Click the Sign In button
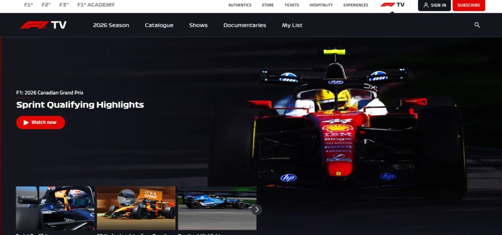Image resolution: width=502 pixels, height=235 pixels. coord(434,5)
